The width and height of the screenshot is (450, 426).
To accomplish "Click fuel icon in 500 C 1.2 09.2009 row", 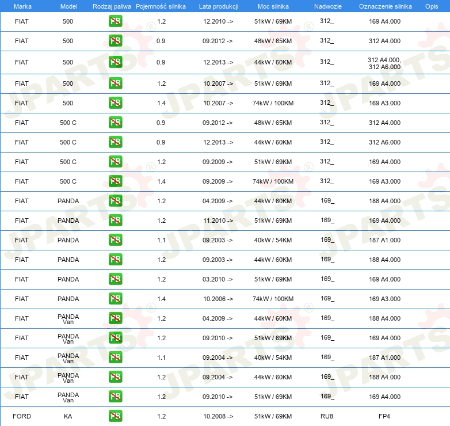I will coord(115,161).
